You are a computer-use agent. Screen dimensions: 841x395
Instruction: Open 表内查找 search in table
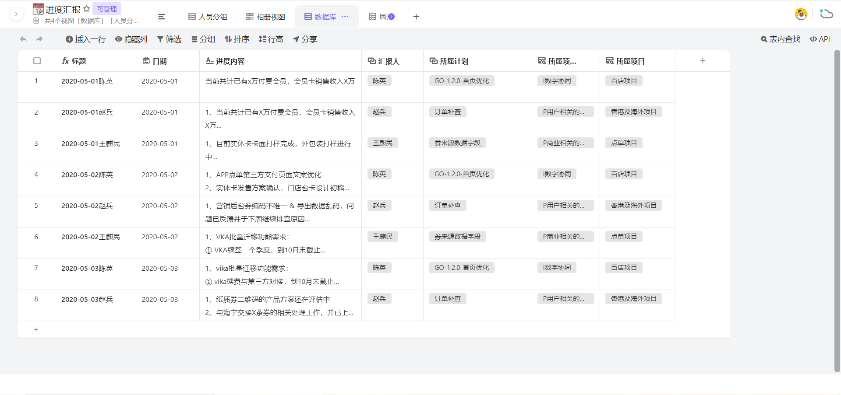point(781,39)
